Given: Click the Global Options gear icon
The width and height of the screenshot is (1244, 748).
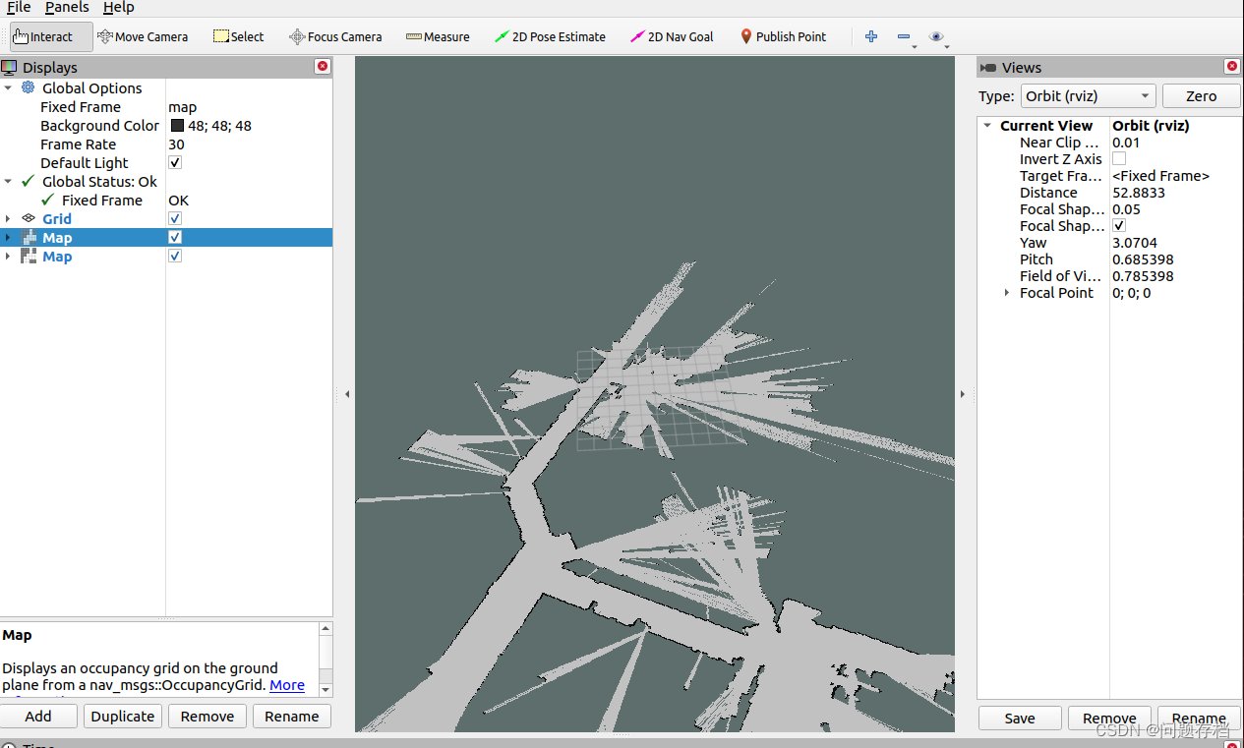Looking at the screenshot, I should [28, 87].
